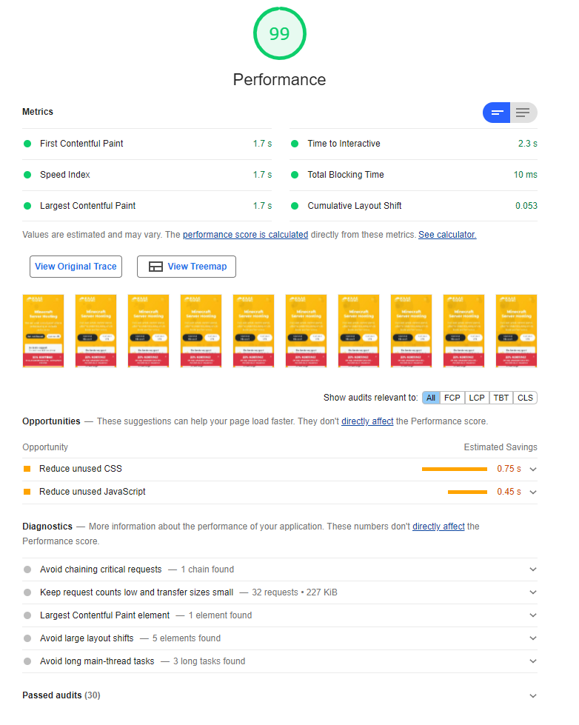Screen dimensions: 579x725
Task: Filter audits by LCP
Action: [x=477, y=398]
